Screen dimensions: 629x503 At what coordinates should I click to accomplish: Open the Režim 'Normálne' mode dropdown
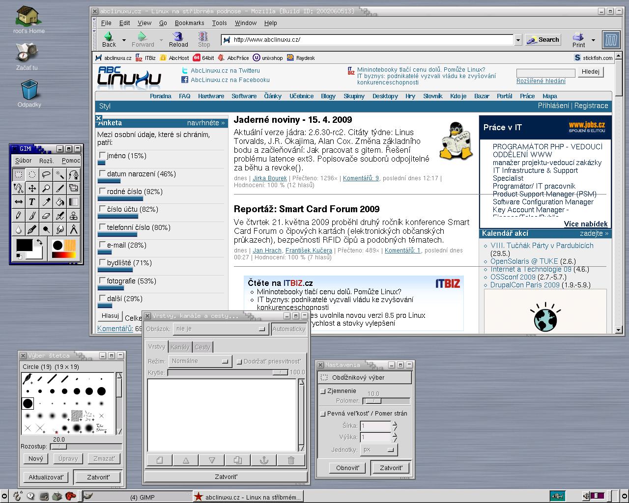[200, 361]
